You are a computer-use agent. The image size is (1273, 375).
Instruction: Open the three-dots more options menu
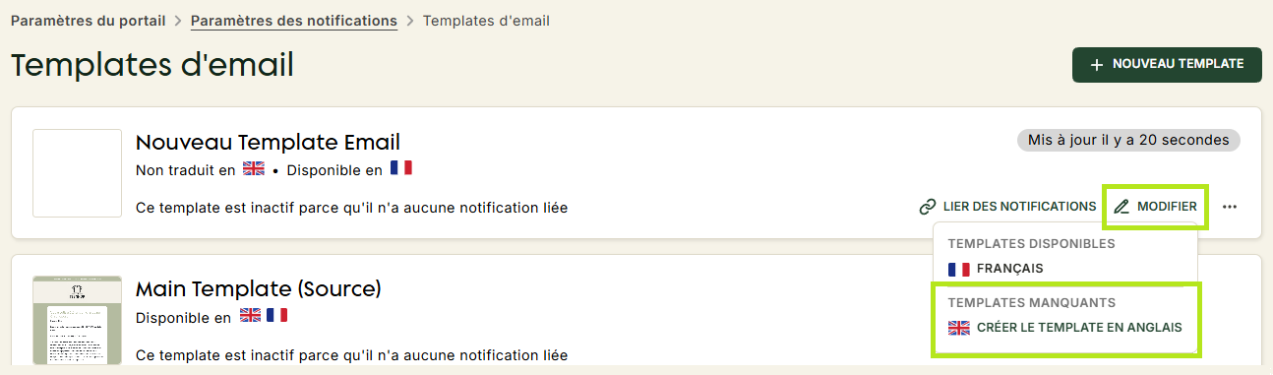1230,207
